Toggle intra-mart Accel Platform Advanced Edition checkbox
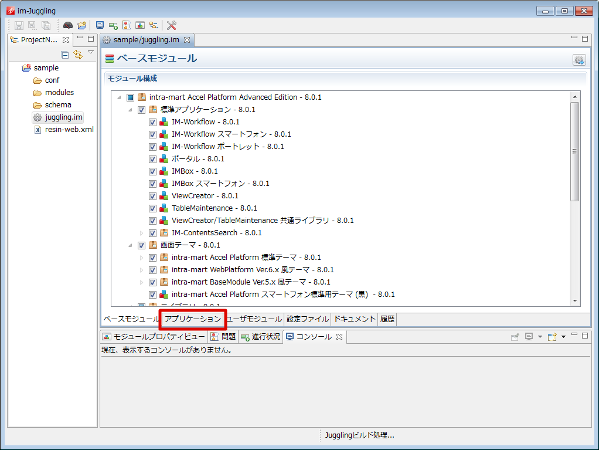Screen dimensions: 599x450 click(130, 97)
